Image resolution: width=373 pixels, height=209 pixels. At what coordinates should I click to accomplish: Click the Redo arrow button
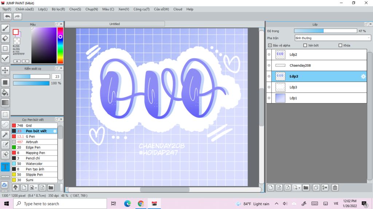point(17,16)
